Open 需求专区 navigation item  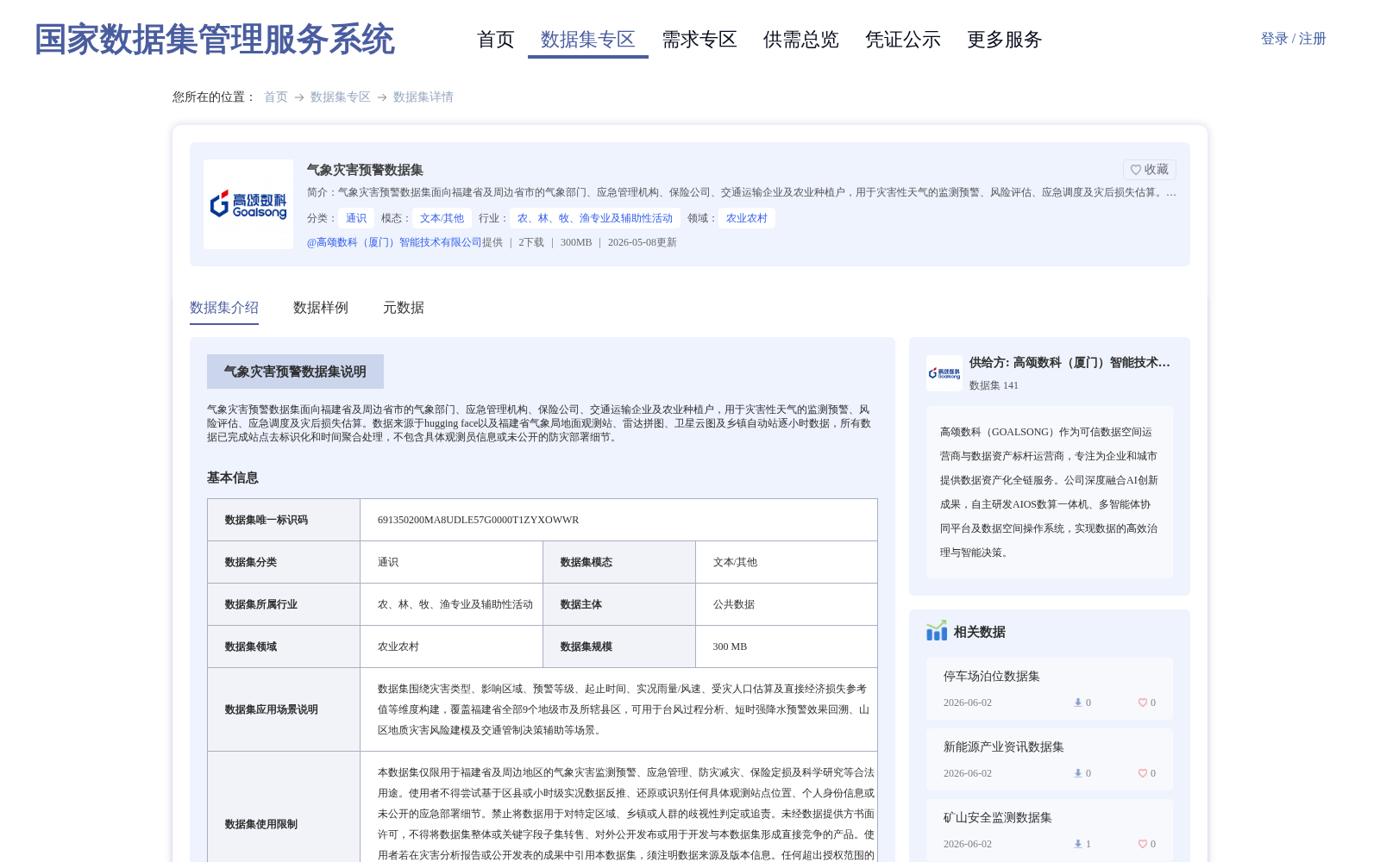click(699, 40)
